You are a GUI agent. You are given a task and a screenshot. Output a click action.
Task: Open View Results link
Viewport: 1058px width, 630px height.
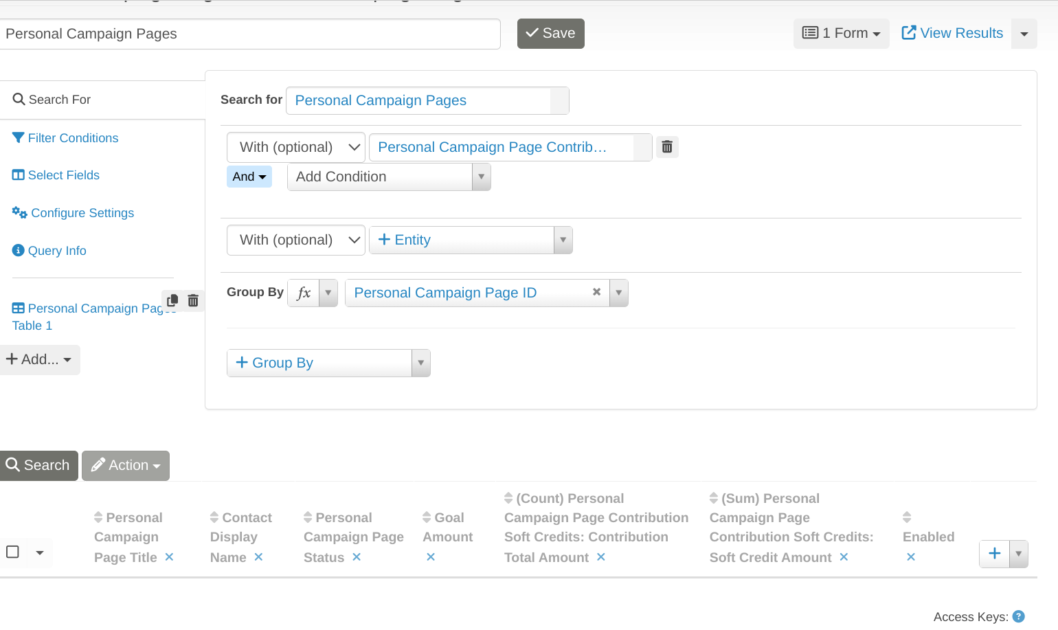(952, 33)
